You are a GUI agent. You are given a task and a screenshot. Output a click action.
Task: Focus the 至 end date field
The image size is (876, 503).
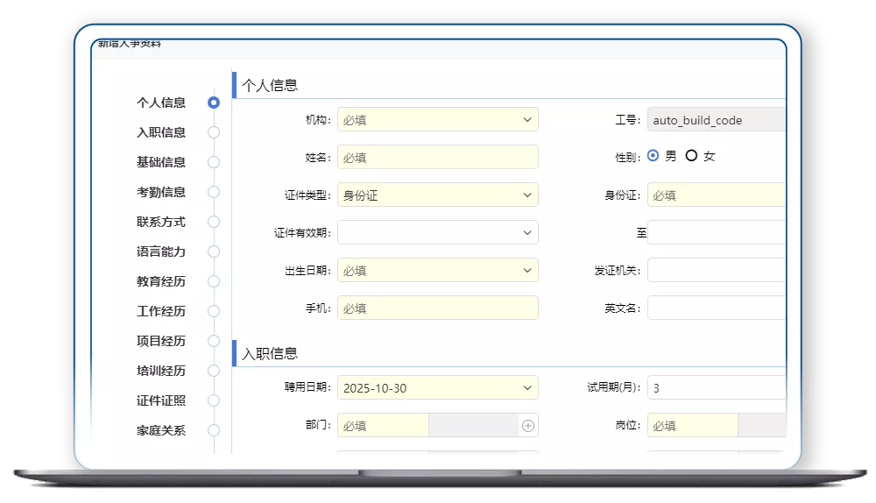point(717,232)
